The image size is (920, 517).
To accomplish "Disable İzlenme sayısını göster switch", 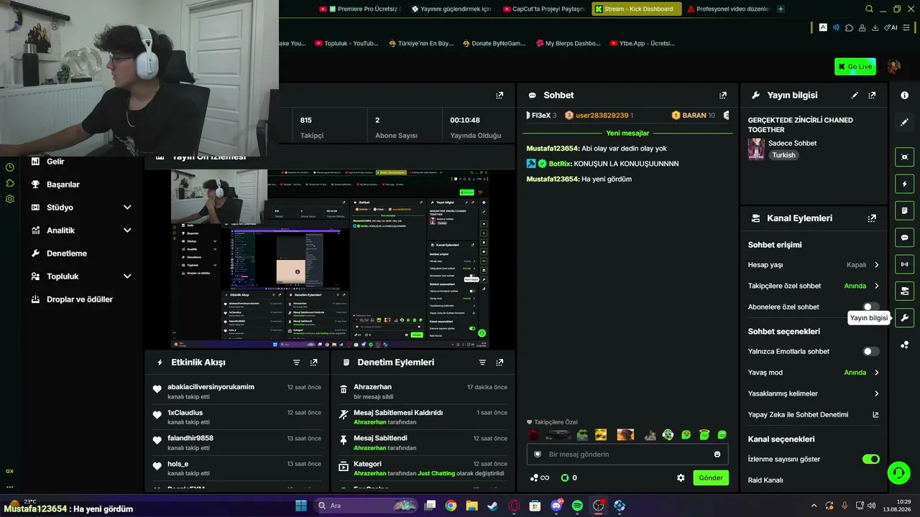I will tap(870, 459).
